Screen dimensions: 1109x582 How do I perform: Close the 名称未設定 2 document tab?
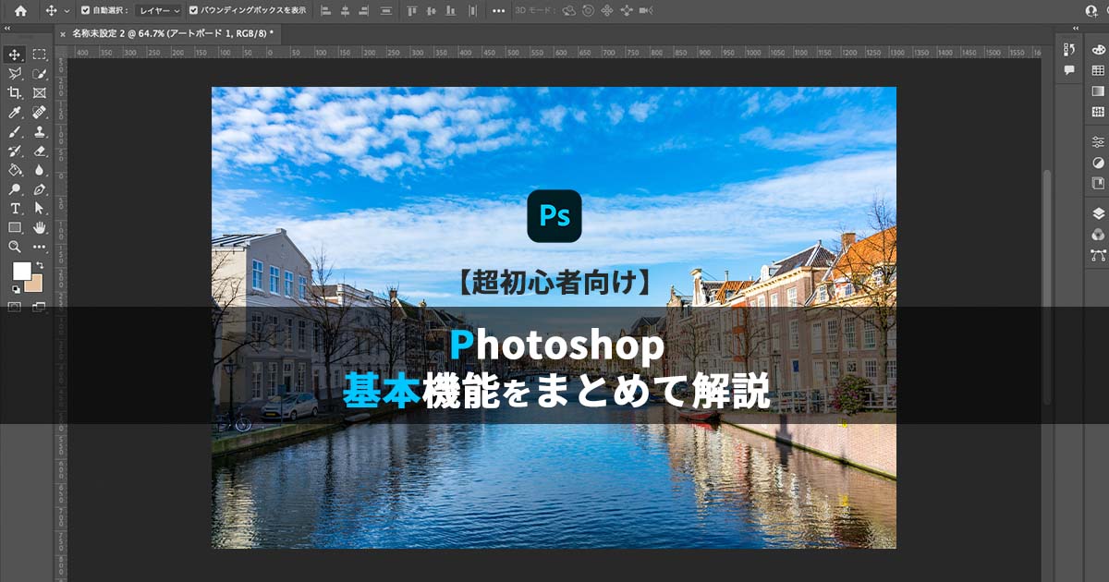[63, 33]
